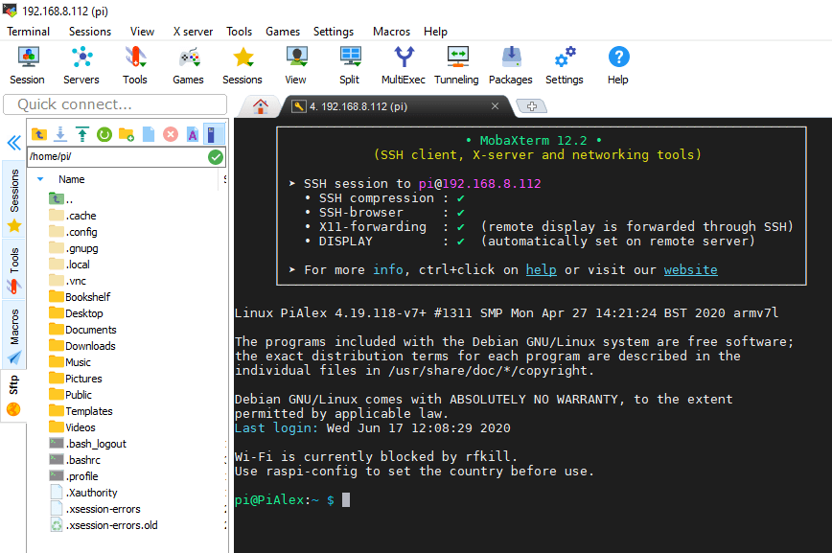Image resolution: width=832 pixels, height=553 pixels.
Task: Open the Terminal menu
Action: tap(28, 32)
